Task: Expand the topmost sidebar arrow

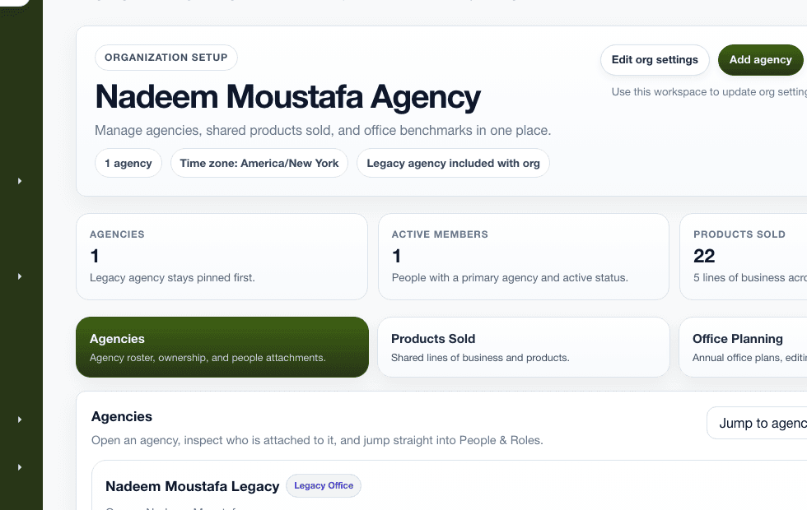Action: click(20, 181)
